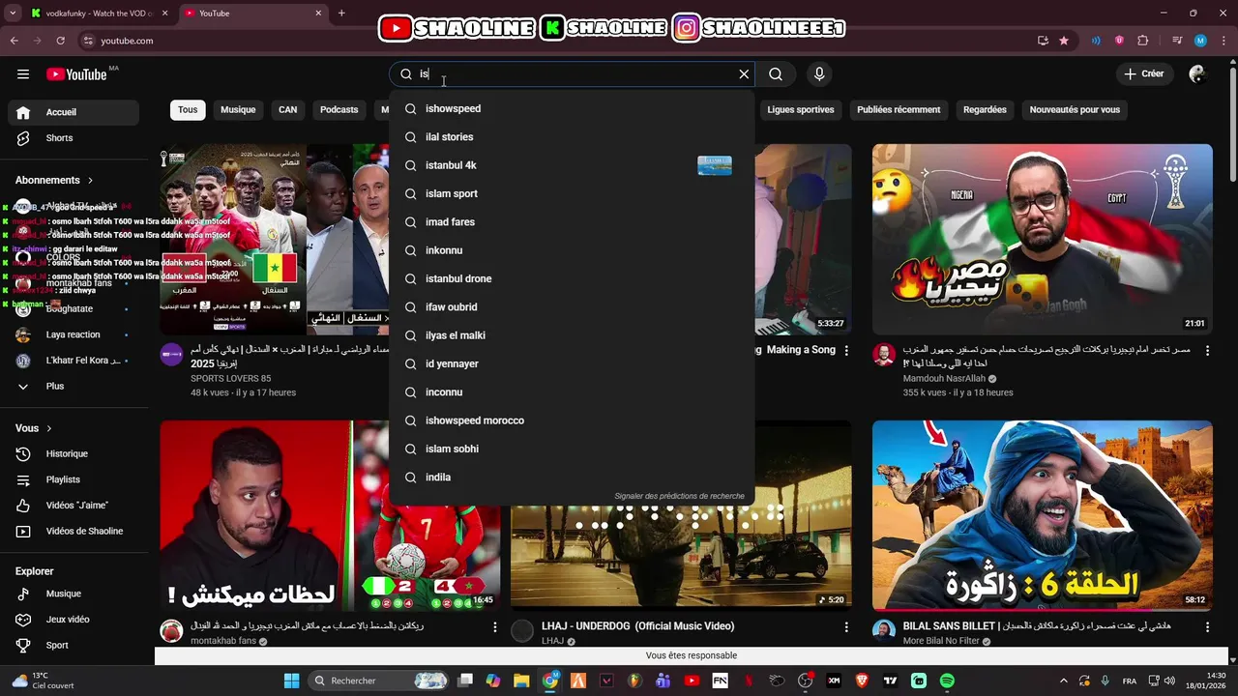Viewport: 1238px width, 696px height.
Task: Select the Ligues sportives chip
Action: 801,109
